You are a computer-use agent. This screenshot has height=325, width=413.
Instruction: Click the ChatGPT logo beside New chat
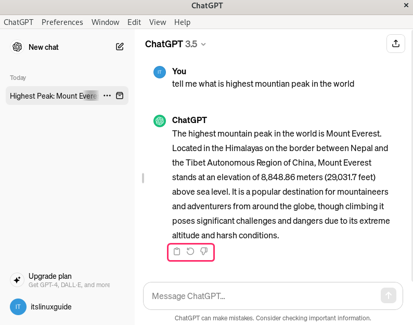[17, 47]
